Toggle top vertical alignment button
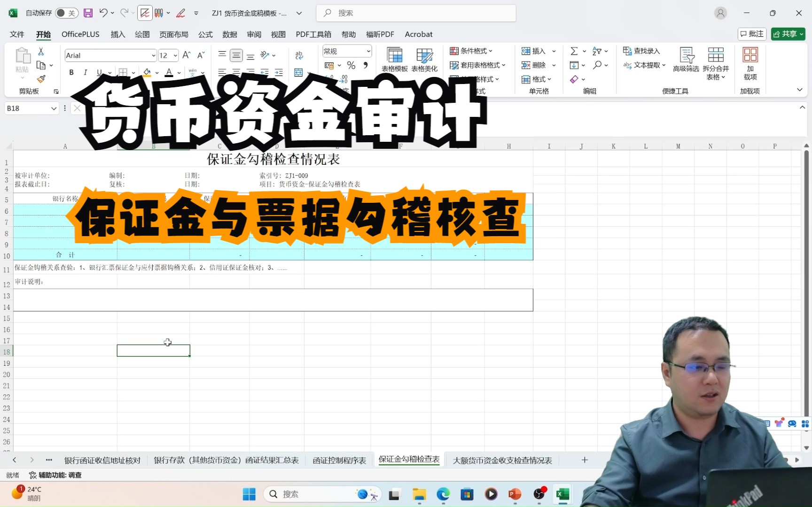The width and height of the screenshot is (812, 507). [222, 55]
